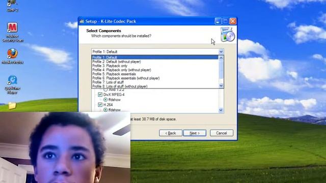Go back with the Back button
The image size is (326, 183).
tap(171, 133)
